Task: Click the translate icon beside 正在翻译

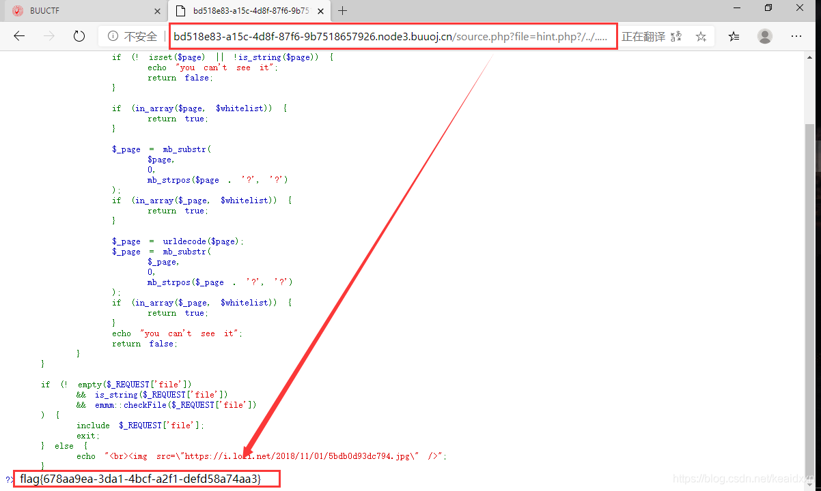Action: click(x=676, y=37)
